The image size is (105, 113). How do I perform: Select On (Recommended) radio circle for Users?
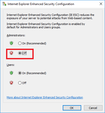pyautogui.click(x=20, y=73)
